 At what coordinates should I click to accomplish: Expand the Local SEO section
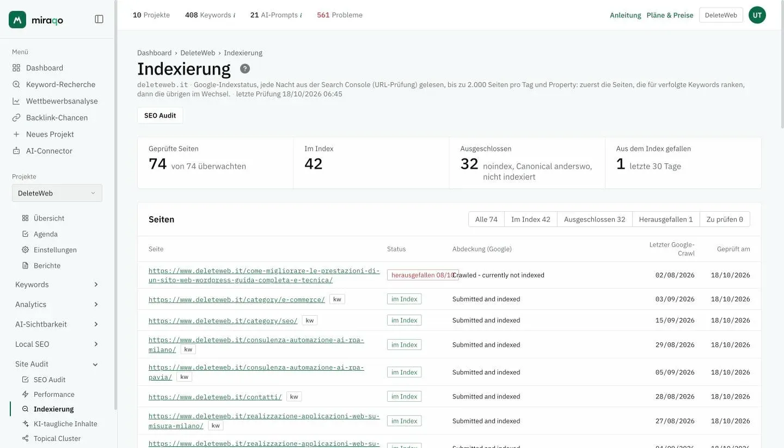coord(57,344)
